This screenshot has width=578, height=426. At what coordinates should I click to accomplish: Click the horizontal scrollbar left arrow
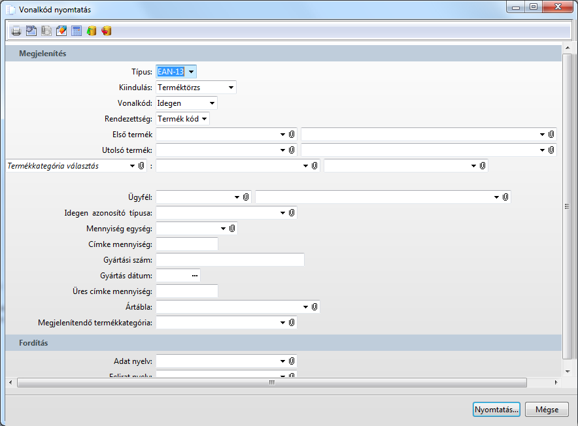pos(10,382)
